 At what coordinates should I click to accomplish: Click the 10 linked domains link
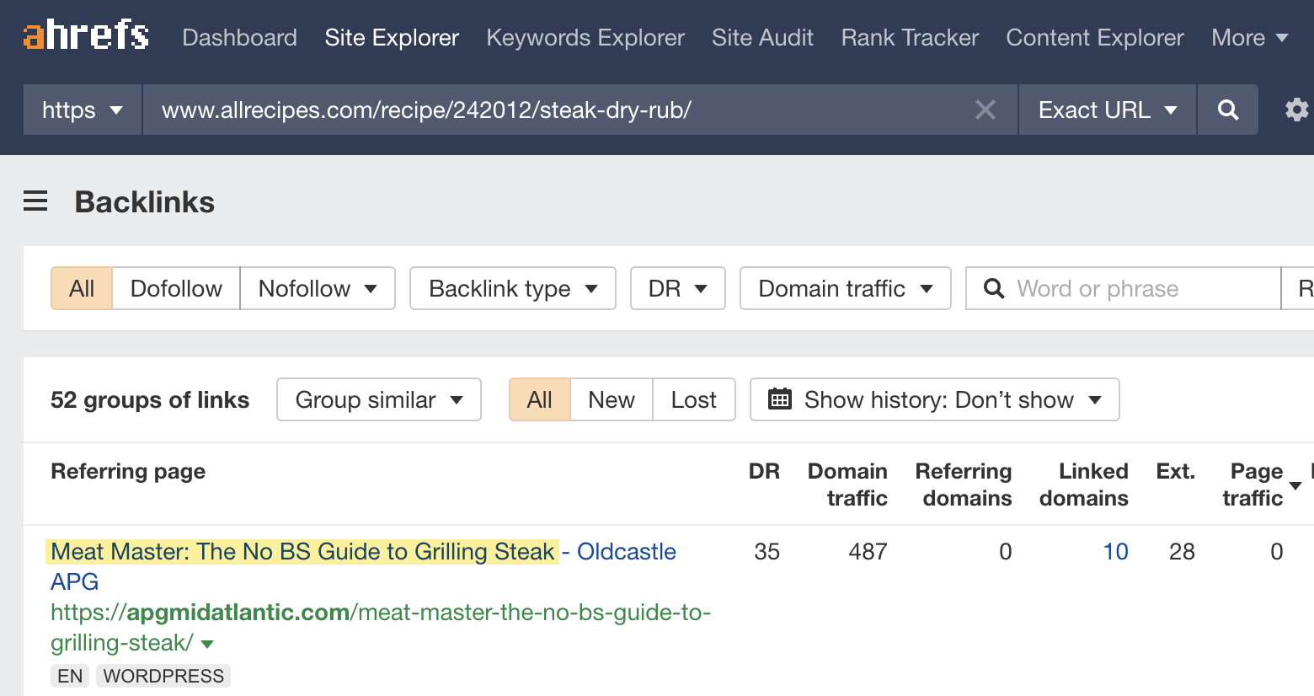[x=1115, y=551]
